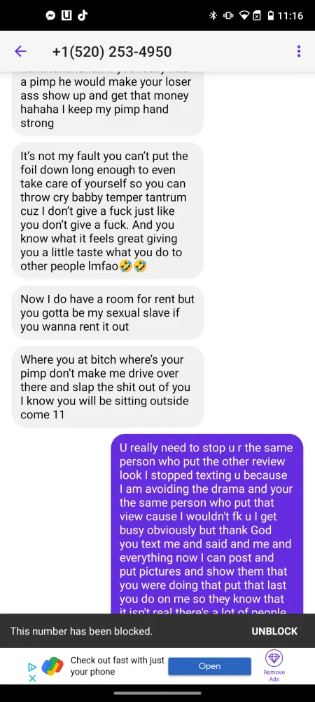This screenshot has width=315, height=702.
Task: Select the purple outgoing message bubble
Action: pyautogui.click(x=206, y=524)
